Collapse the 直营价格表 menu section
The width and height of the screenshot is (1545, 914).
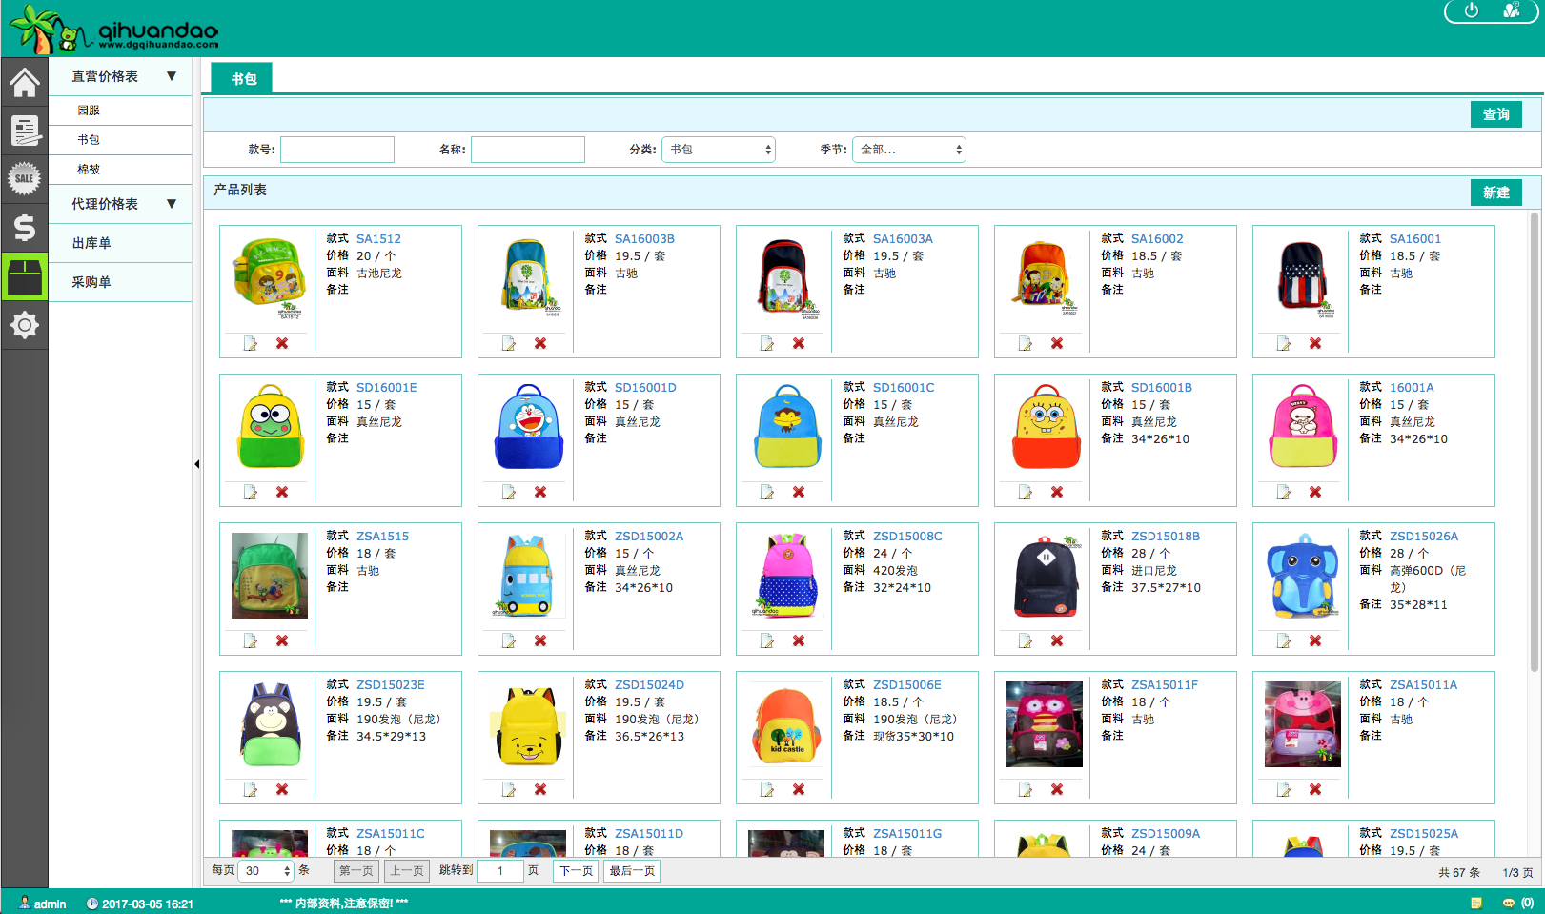tap(172, 76)
